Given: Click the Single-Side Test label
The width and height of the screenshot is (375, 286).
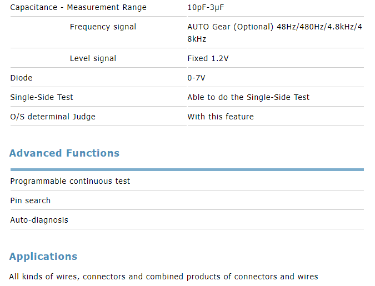Looking at the screenshot, I should (x=41, y=97).
